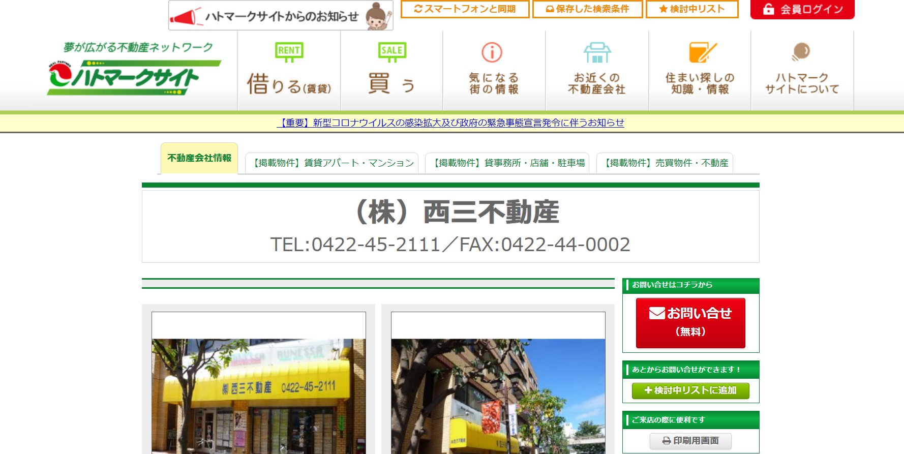Open the 【重要】新型コロナウイルス notice link

(x=450, y=123)
